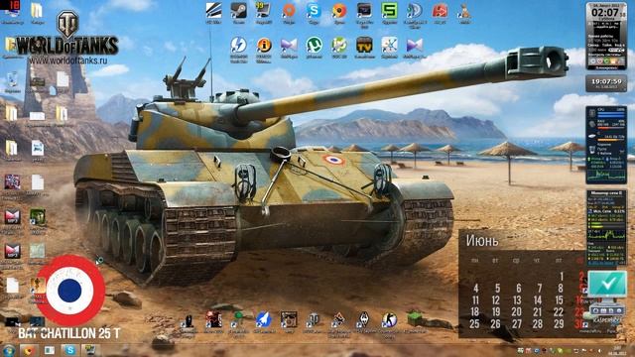Click the "Июнь" calendar header
Image resolution: width=635 pixels, height=357 pixels.
pos(482,241)
